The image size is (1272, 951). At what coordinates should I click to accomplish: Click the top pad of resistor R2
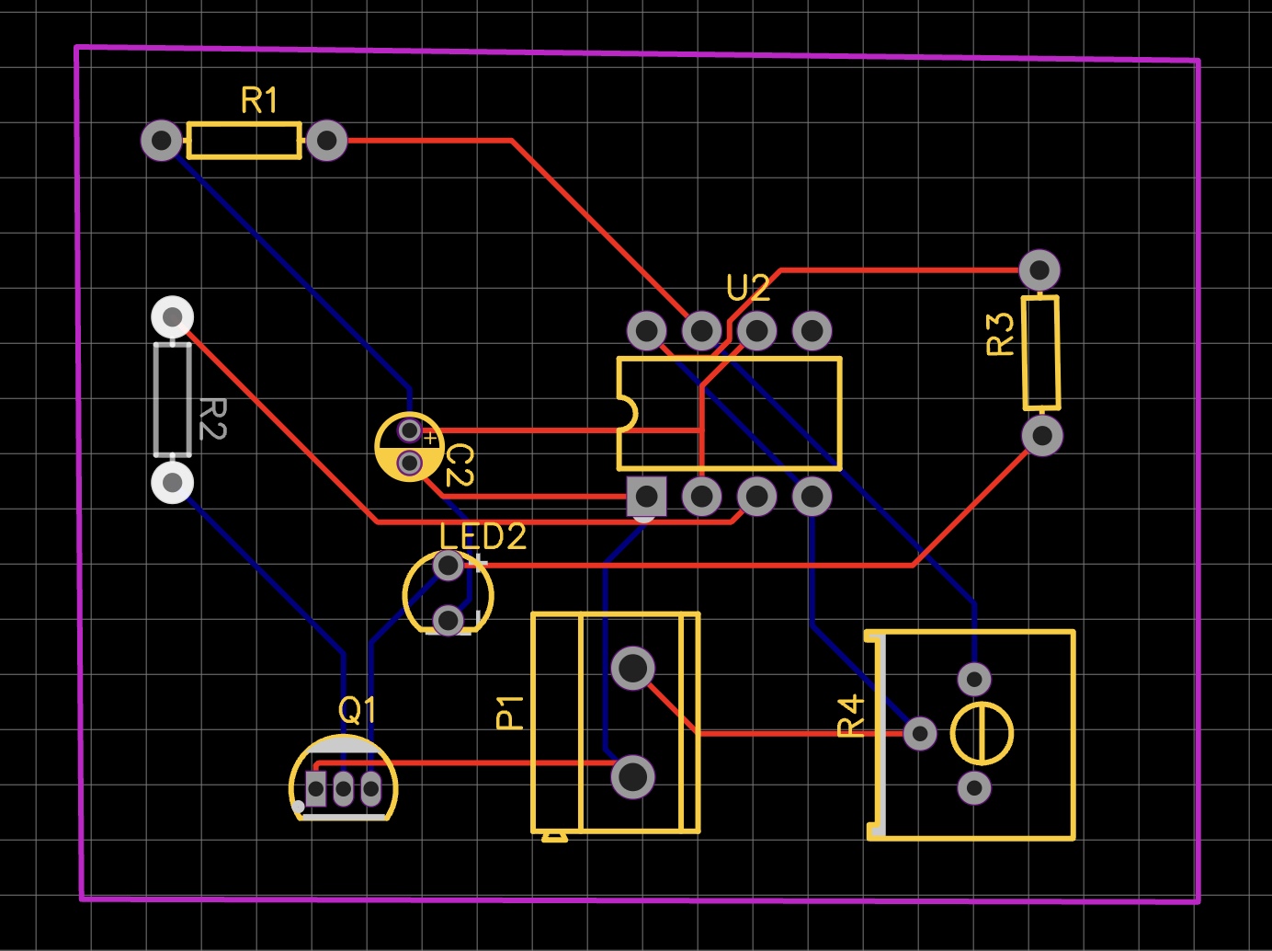pyautogui.click(x=172, y=317)
